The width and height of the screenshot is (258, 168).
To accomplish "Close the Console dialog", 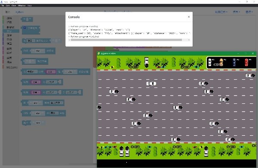I will coord(189,17).
